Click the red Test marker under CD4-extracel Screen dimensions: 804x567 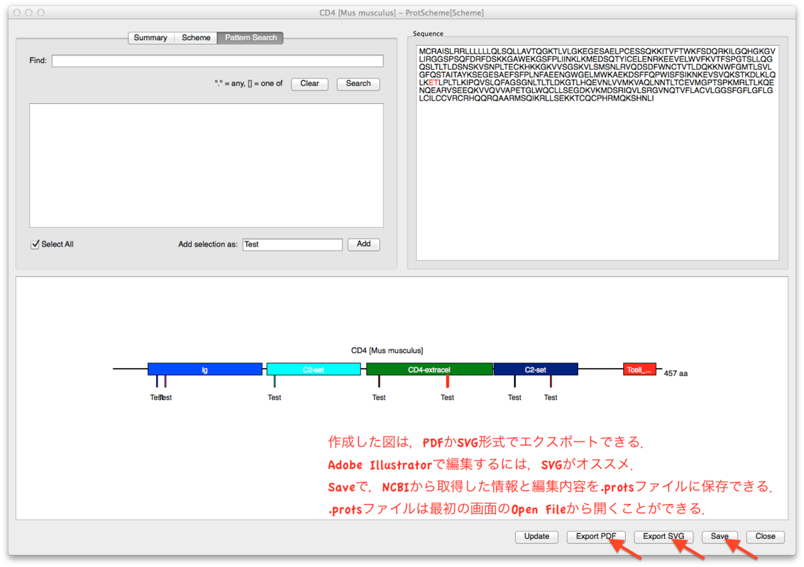point(448,381)
